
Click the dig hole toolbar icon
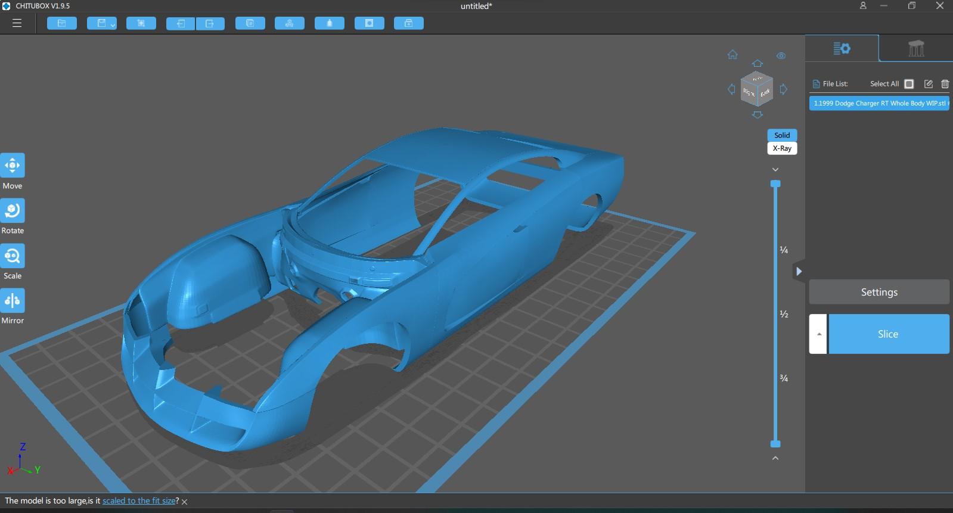pos(370,23)
